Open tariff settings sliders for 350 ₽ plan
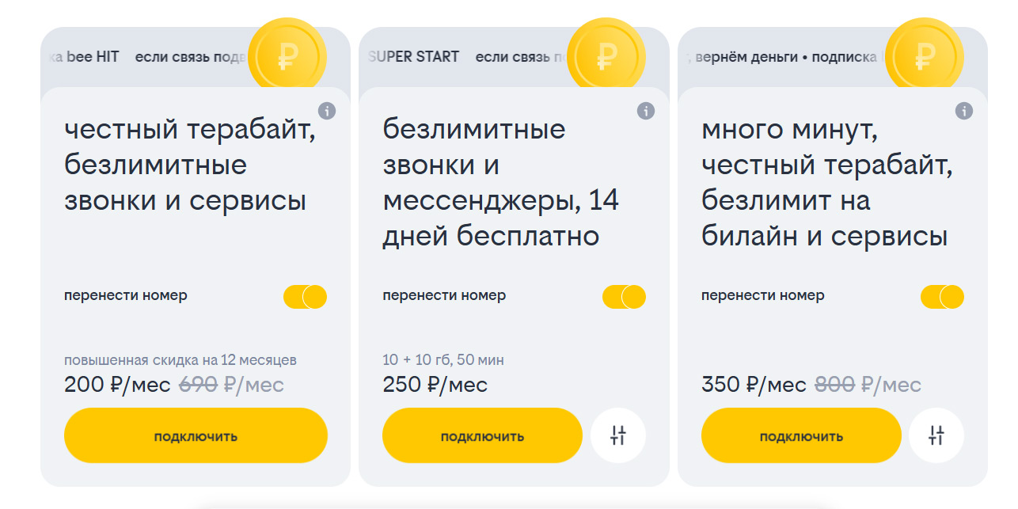 tap(936, 435)
